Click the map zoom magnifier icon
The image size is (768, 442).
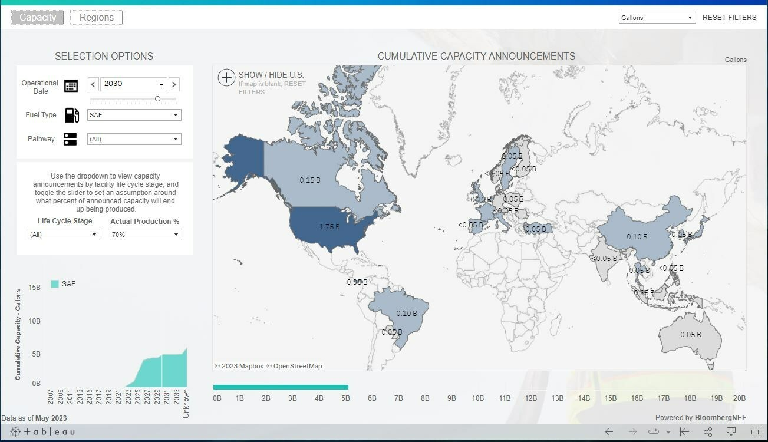(226, 77)
